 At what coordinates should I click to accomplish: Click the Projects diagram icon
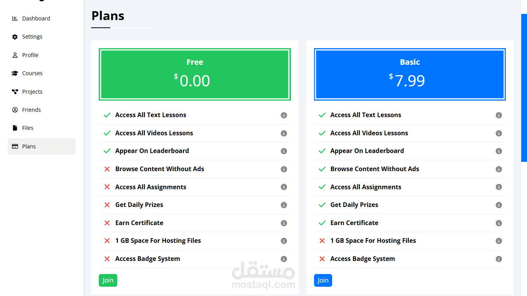pos(15,92)
